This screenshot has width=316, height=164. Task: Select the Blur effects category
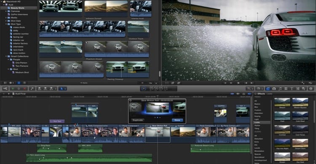click(x=256, y=107)
